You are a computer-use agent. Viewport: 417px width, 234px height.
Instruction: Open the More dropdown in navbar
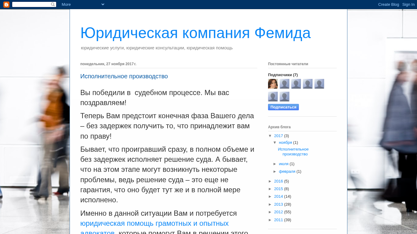[x=83, y=5]
